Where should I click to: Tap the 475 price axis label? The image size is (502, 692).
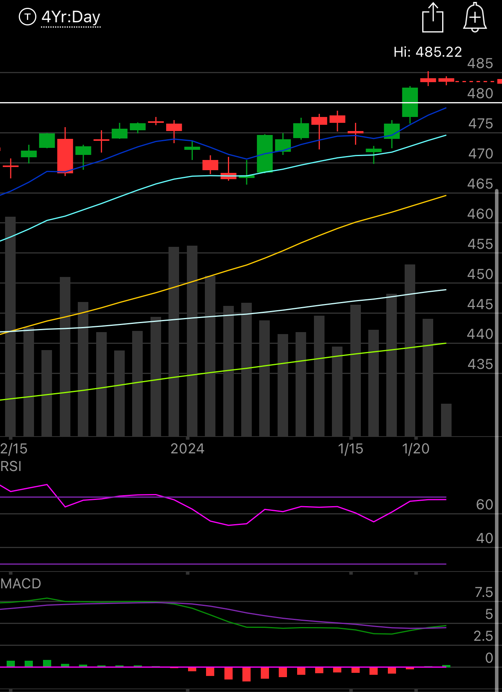pos(480,123)
